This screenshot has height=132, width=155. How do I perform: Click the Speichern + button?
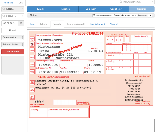click(117, 9)
